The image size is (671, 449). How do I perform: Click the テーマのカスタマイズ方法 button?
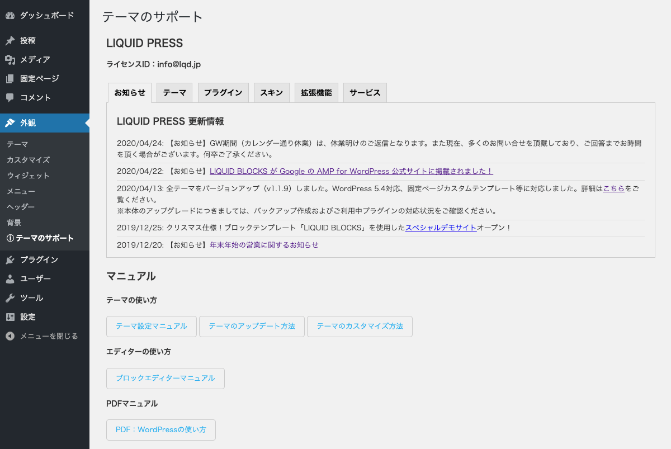point(360,327)
